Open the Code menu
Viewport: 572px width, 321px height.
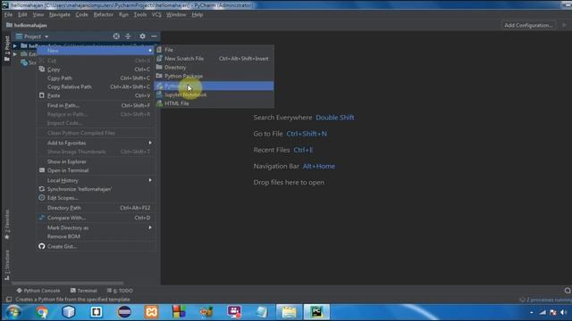pyautogui.click(x=81, y=15)
